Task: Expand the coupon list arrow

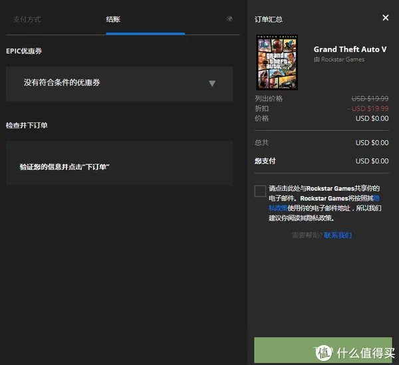Action: tap(212, 83)
